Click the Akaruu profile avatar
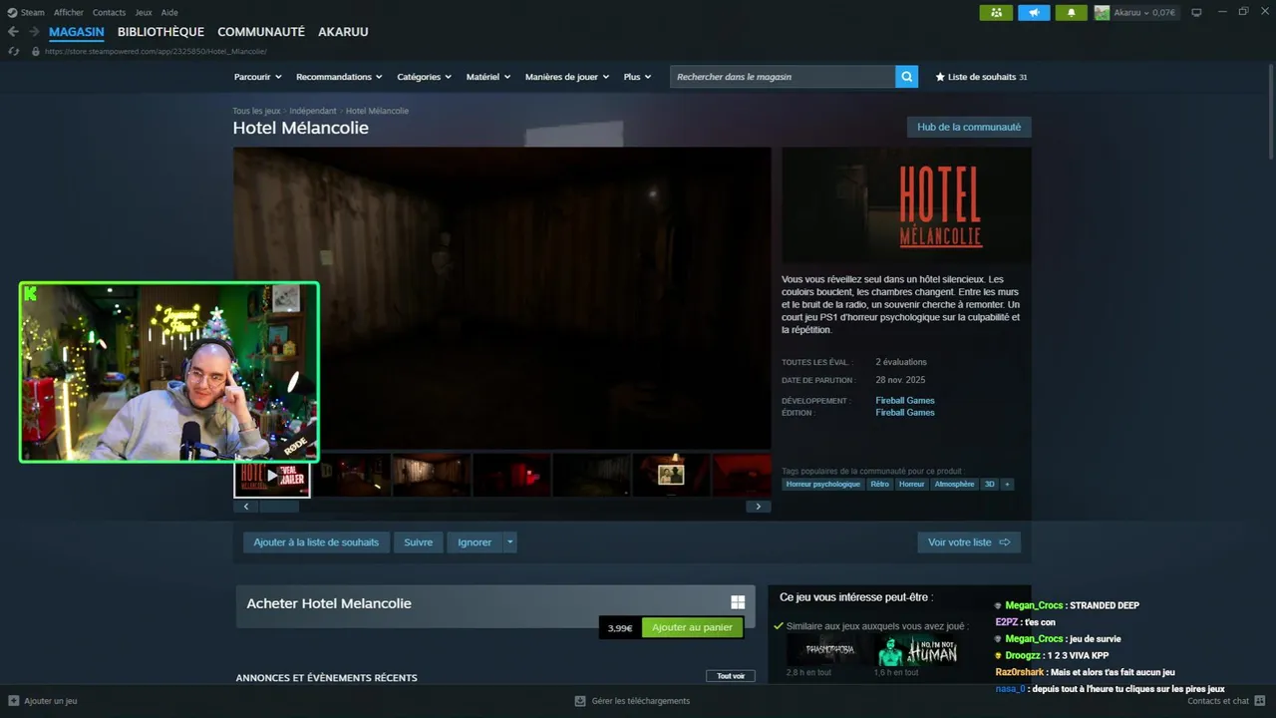 (x=1102, y=13)
